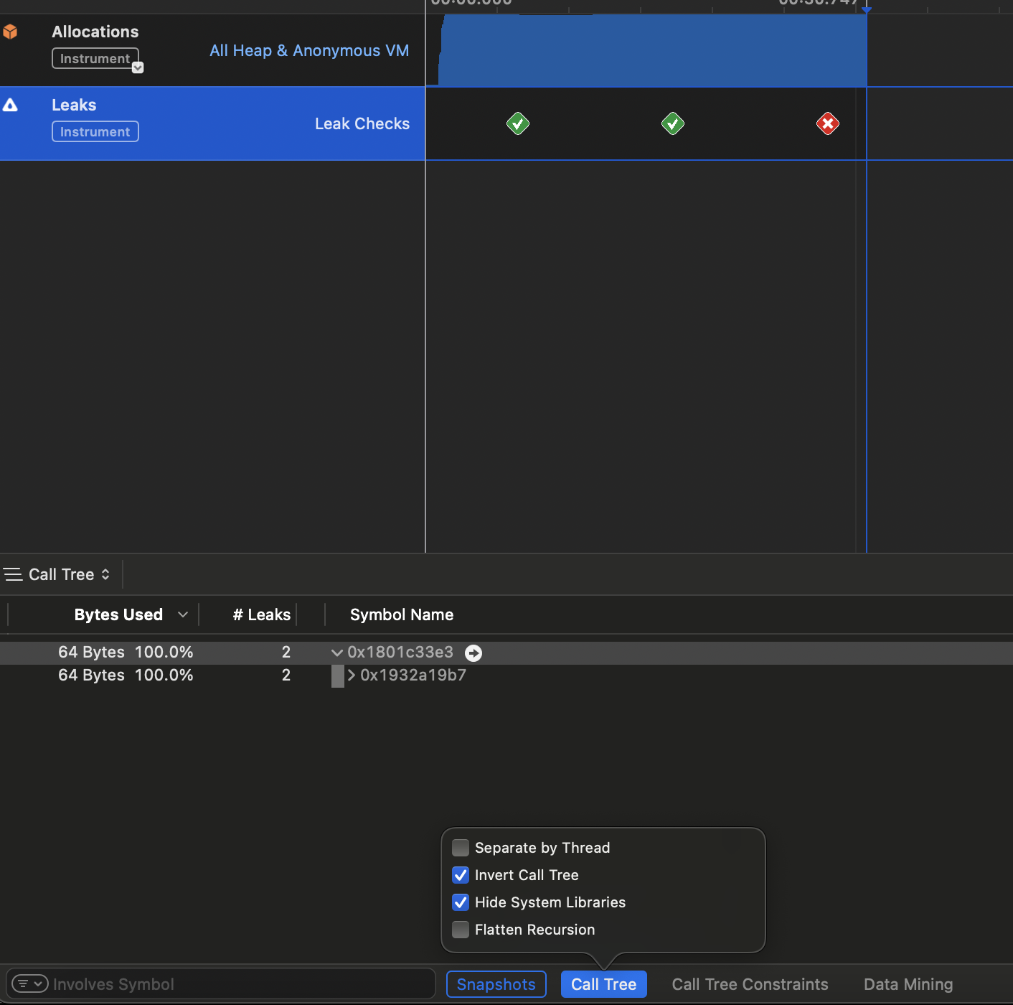Click the Symbol Name column header
1013x1005 pixels.
402,614
